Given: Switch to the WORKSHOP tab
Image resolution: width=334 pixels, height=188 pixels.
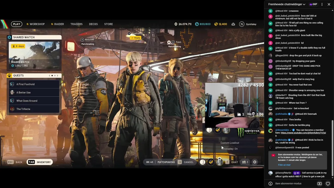Looking at the screenshot, I should click(x=35, y=24).
